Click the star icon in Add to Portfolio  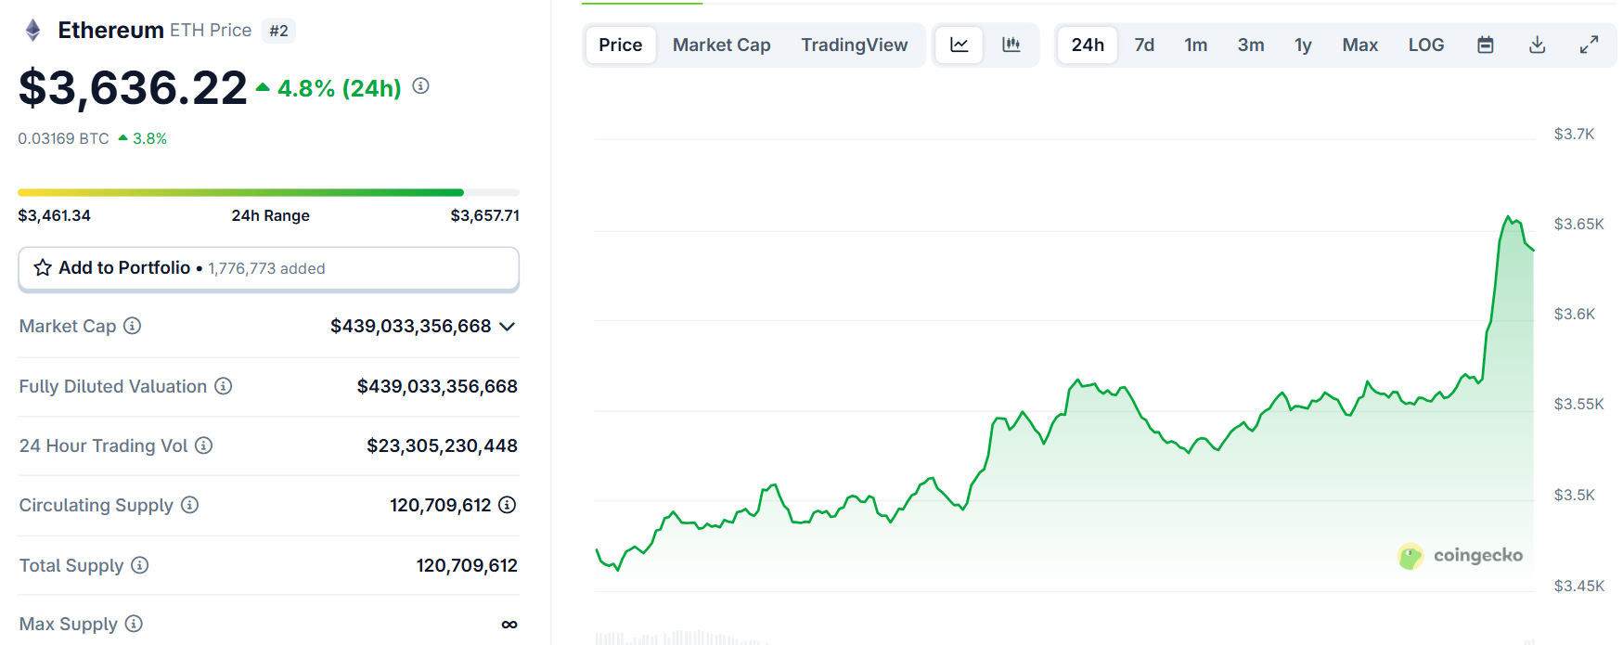coord(43,268)
